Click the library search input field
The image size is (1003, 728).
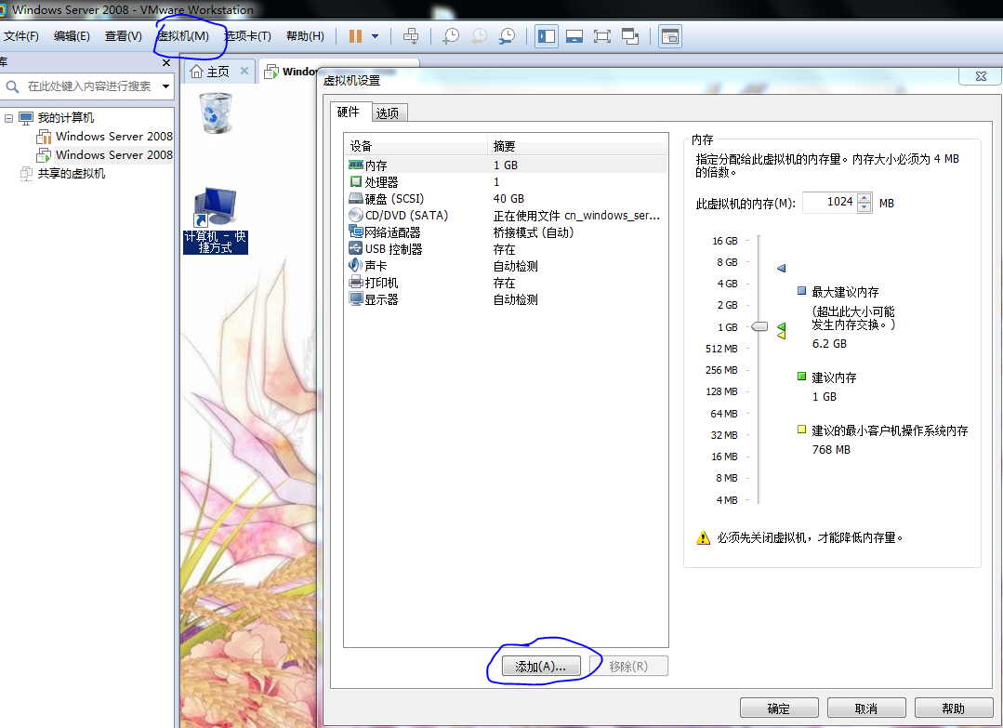click(x=89, y=86)
